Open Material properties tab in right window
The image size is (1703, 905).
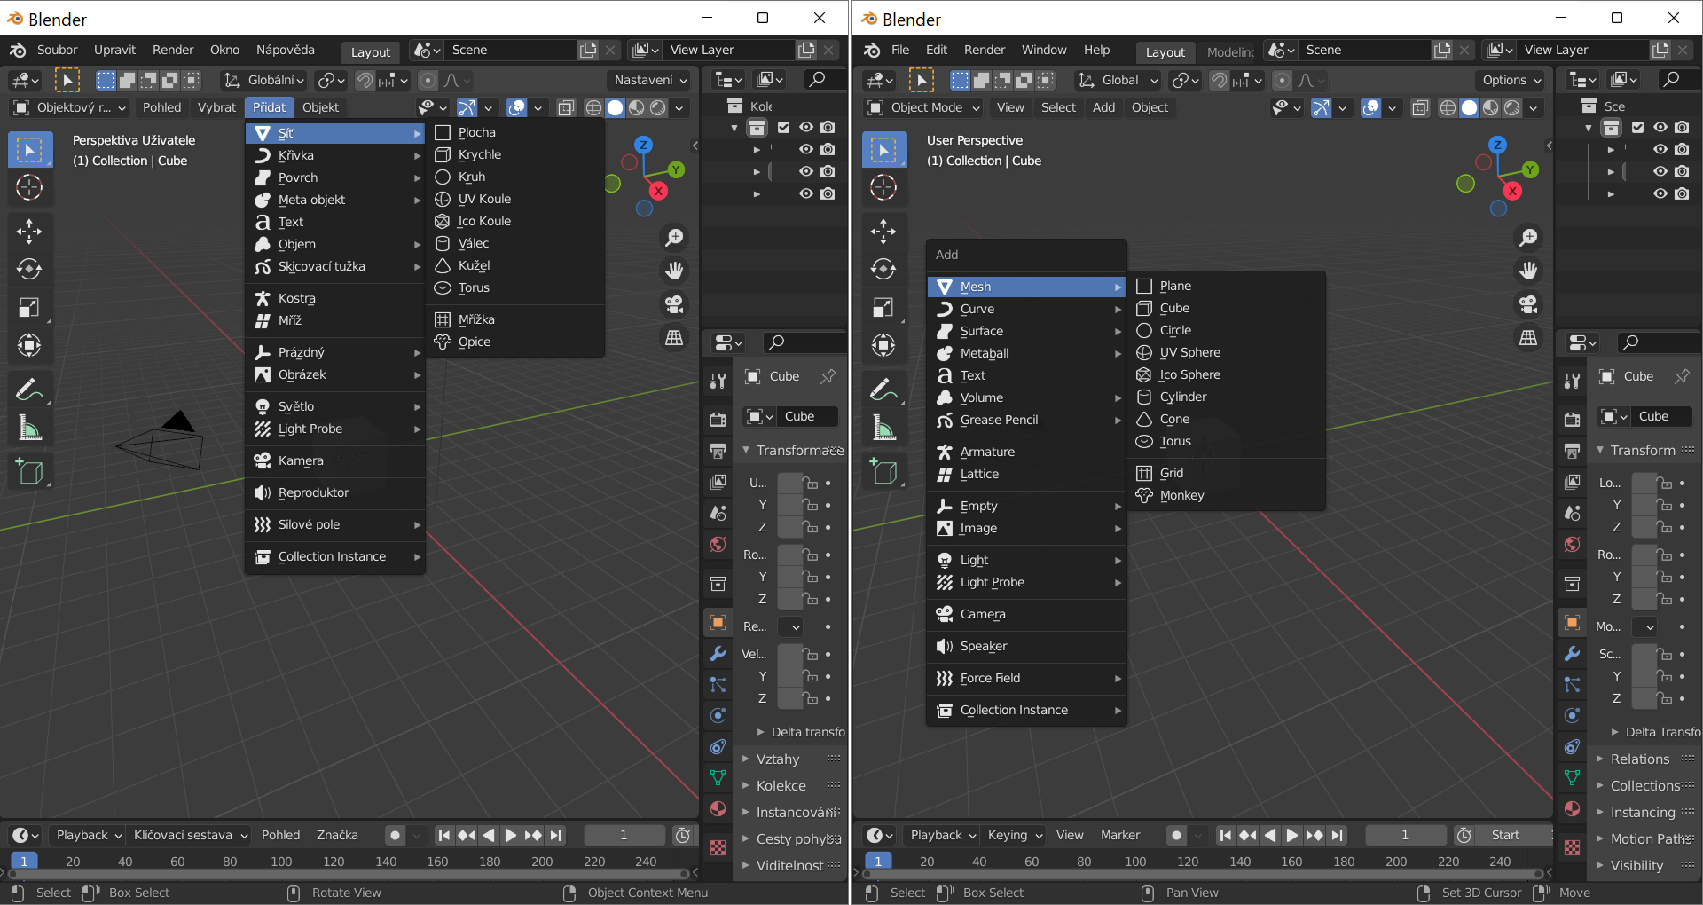point(1572,809)
